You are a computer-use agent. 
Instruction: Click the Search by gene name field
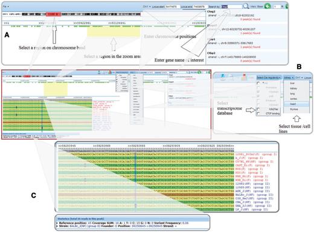(232, 7)
